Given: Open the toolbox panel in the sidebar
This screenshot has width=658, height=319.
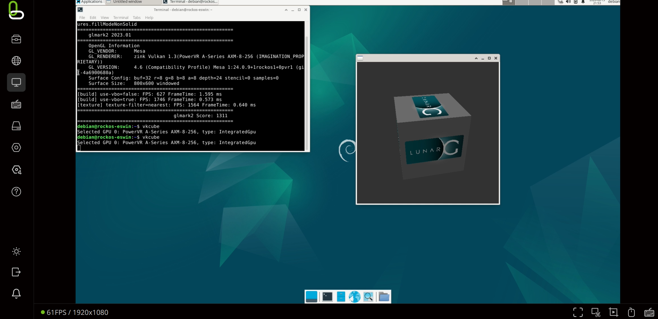Looking at the screenshot, I should [x=16, y=39].
